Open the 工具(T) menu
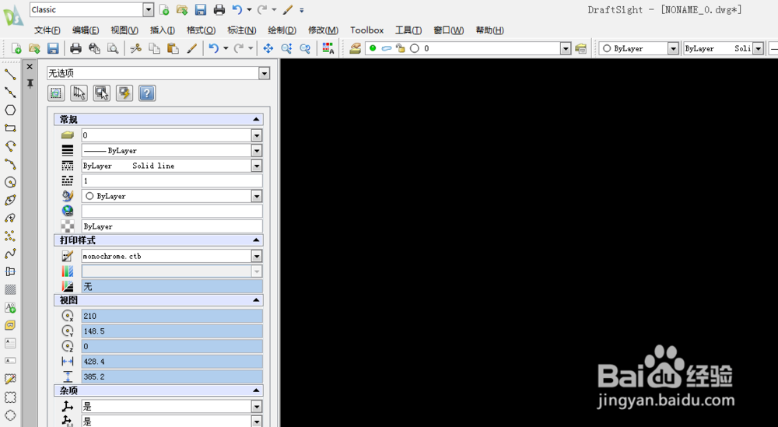Image resolution: width=778 pixels, height=427 pixels. (408, 30)
